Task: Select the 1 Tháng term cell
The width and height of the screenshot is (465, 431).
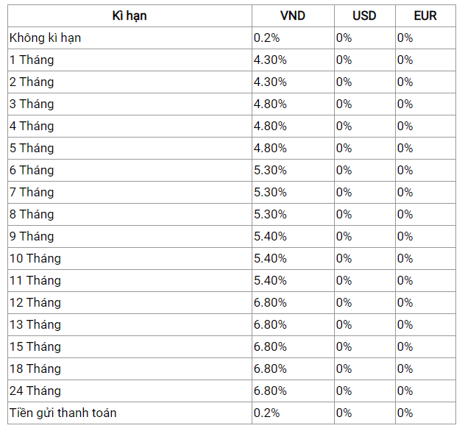Action: point(129,60)
